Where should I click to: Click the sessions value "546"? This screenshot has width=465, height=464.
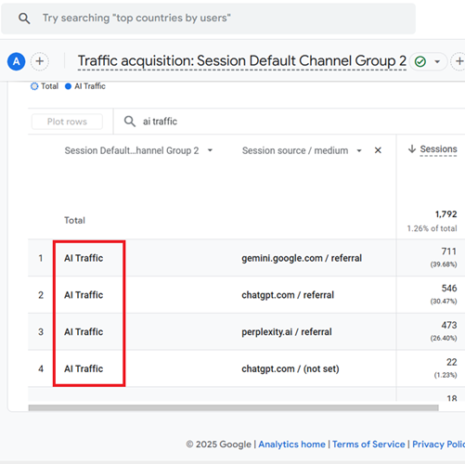[449, 288]
